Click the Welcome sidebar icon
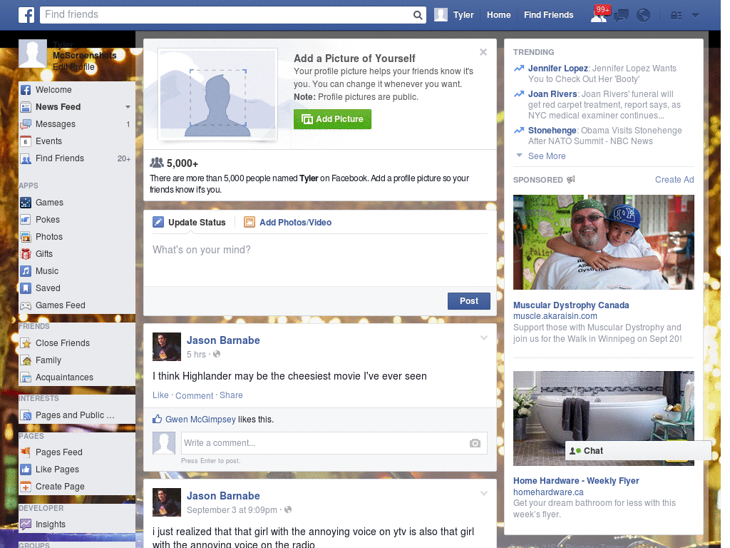 [26, 90]
